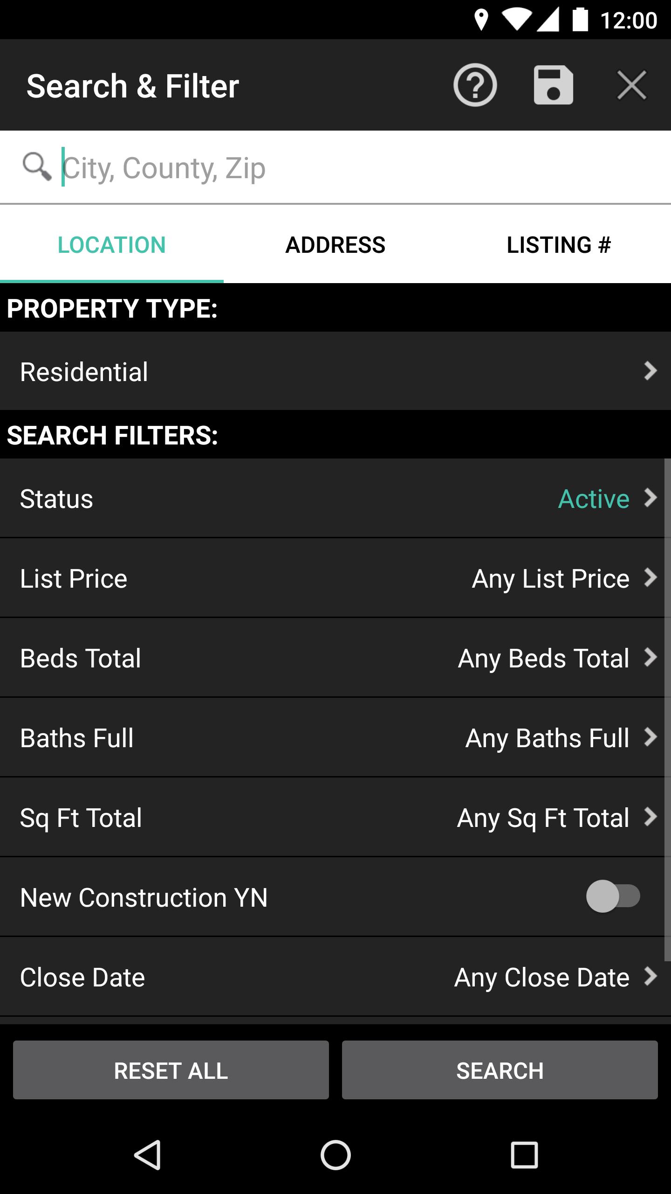Image resolution: width=671 pixels, height=1194 pixels.
Task: Close the Search & Filter screen
Action: pyautogui.click(x=631, y=85)
